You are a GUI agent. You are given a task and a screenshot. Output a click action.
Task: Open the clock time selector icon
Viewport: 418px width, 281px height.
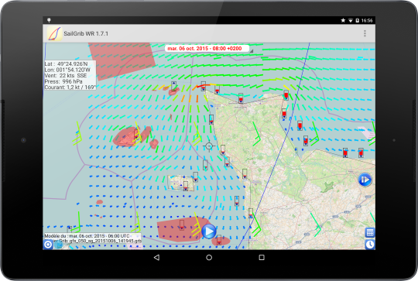coord(370,245)
